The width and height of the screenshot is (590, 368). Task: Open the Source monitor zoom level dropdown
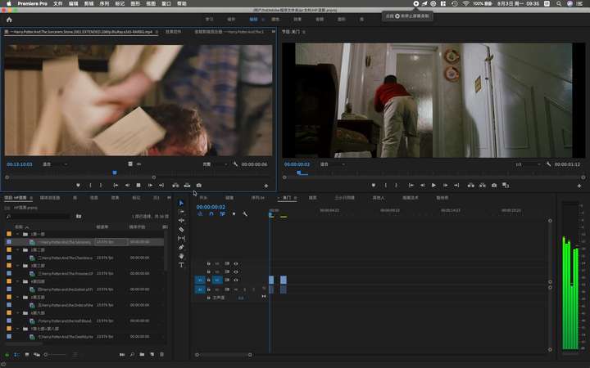click(56, 164)
